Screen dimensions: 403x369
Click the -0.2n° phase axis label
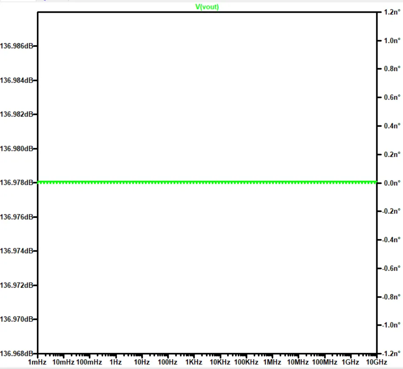tap(391, 211)
